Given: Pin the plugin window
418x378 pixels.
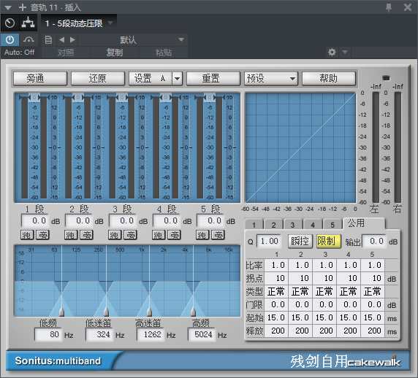Looking at the screenshot, I should click(x=389, y=7).
